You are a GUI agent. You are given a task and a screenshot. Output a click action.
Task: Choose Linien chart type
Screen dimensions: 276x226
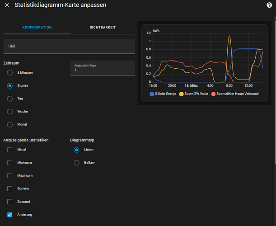[77, 150]
